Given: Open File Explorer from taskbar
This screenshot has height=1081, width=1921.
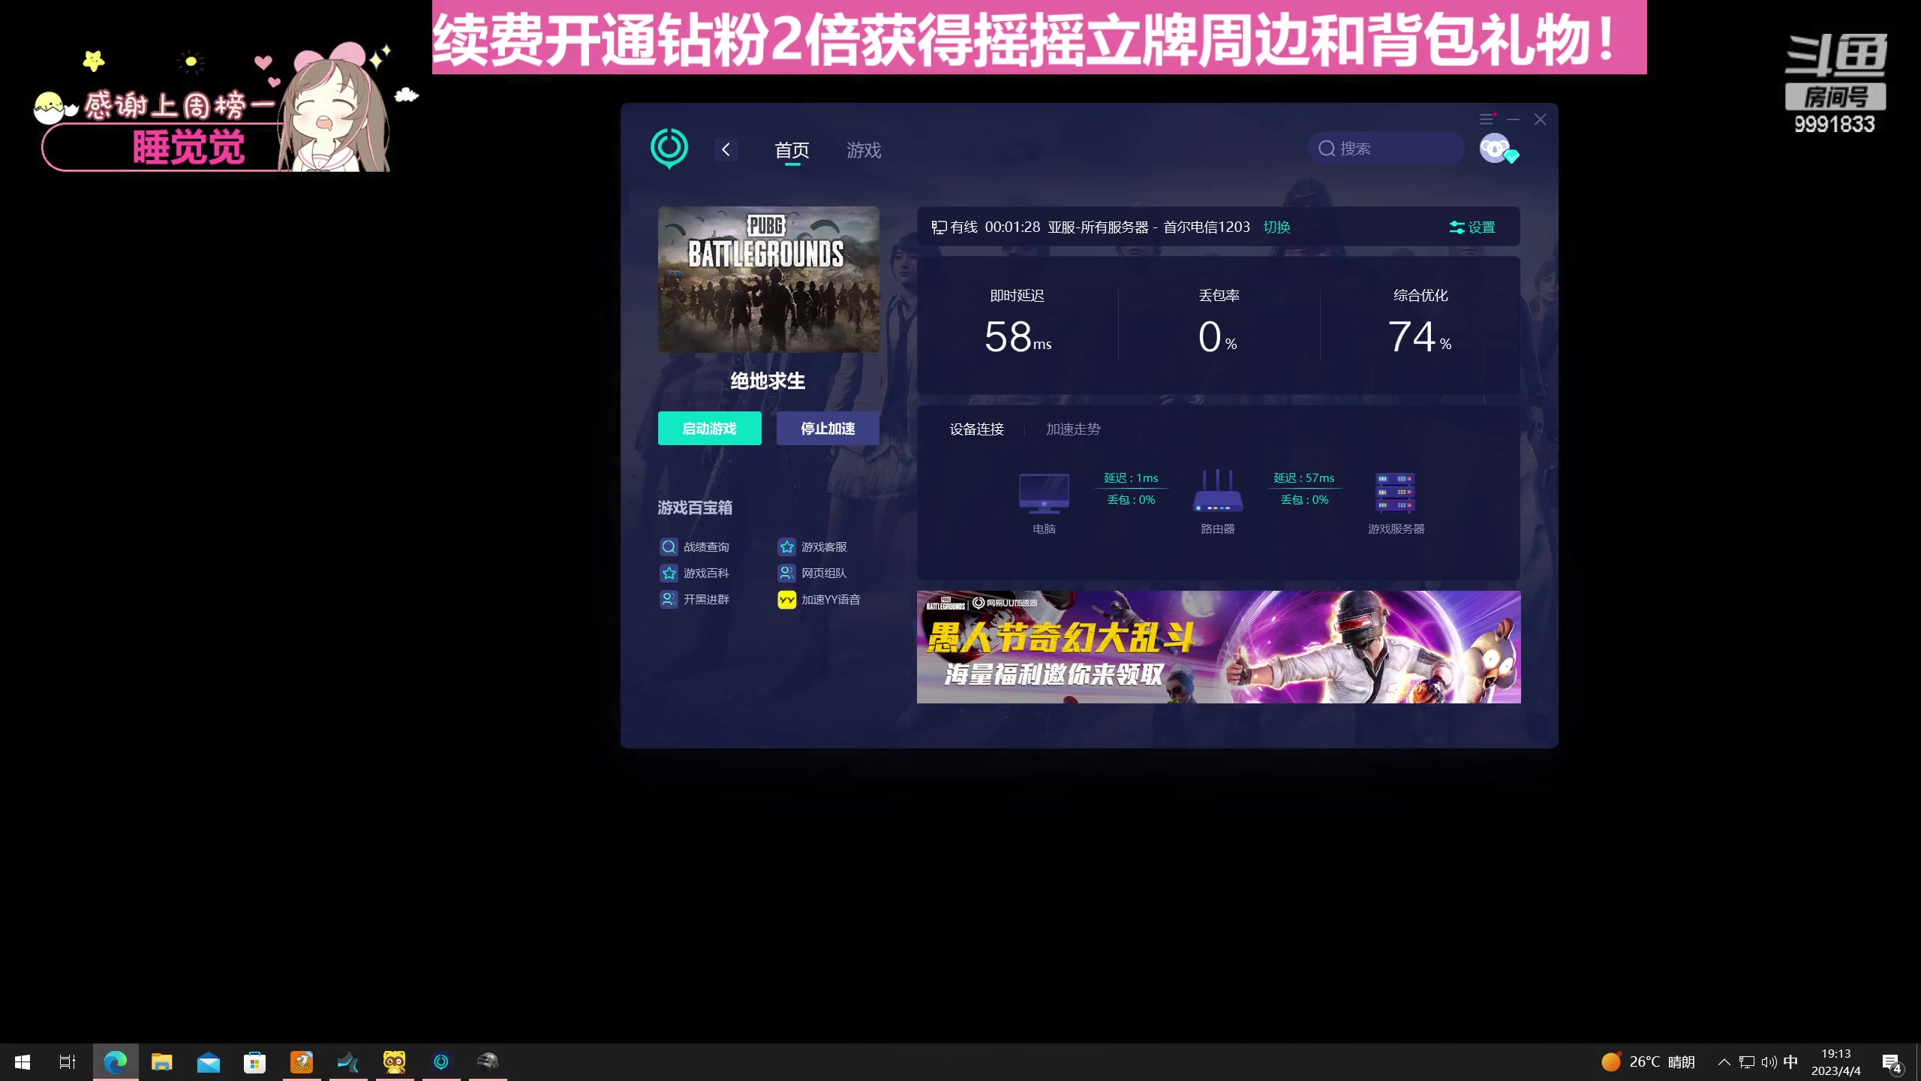Looking at the screenshot, I should tap(162, 1062).
